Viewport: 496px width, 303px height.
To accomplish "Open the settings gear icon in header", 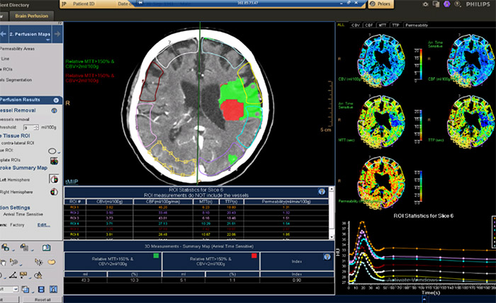I will (426, 4).
